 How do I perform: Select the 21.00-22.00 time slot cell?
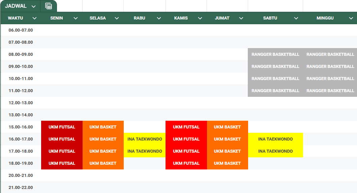pos(21,187)
